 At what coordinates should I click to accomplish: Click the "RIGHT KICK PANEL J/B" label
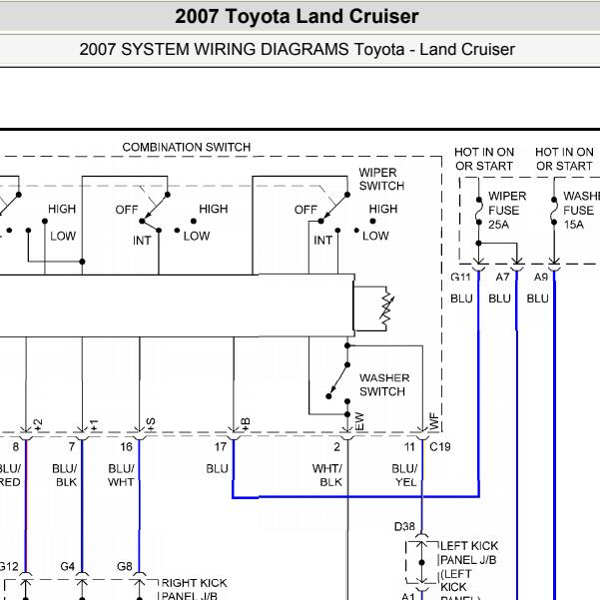coord(194,589)
